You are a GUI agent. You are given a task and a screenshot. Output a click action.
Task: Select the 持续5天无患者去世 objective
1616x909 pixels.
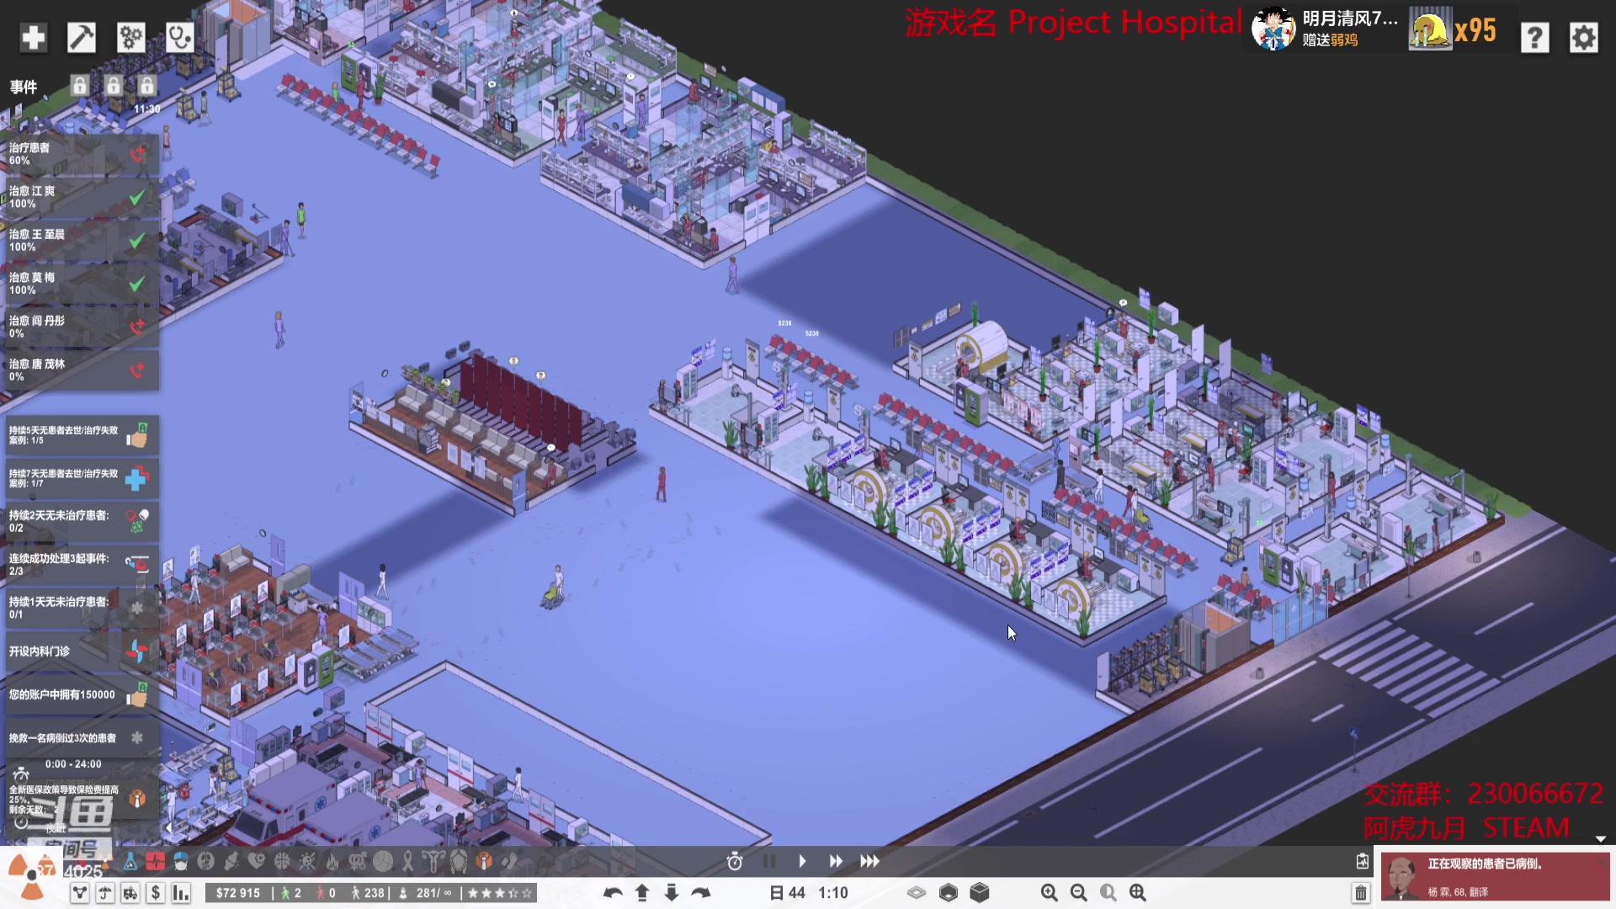click(81, 435)
